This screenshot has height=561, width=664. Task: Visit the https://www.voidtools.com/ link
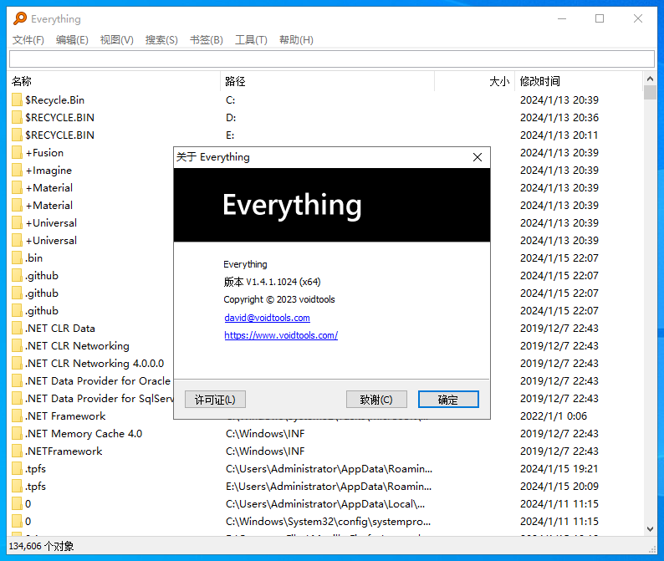click(x=280, y=335)
